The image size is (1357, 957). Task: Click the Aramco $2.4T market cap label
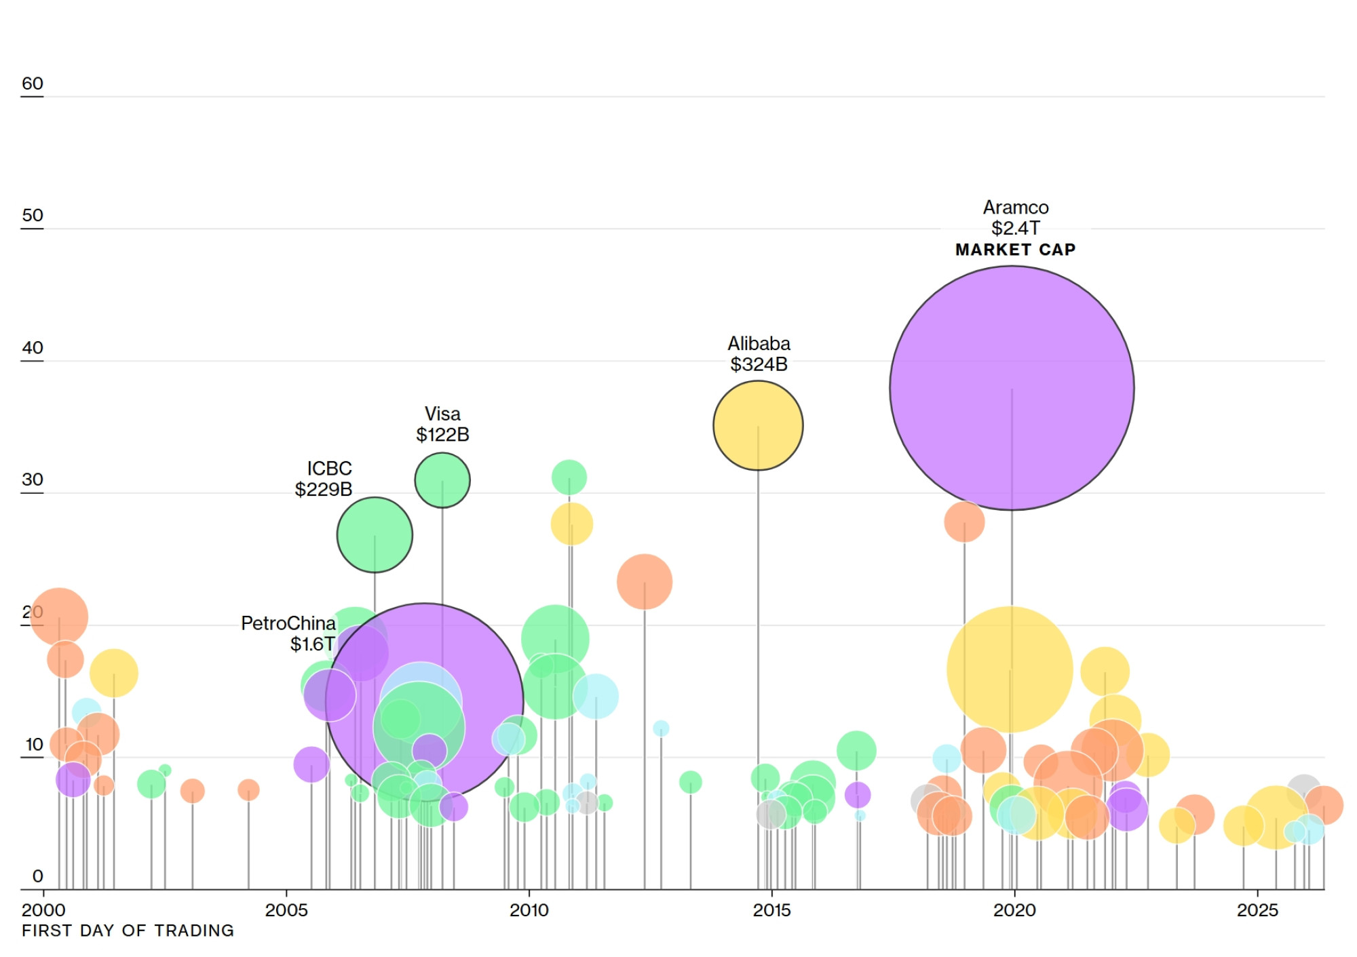coord(1016,228)
